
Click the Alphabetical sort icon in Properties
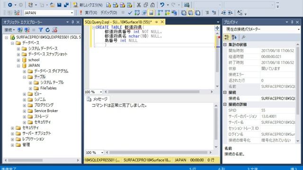pos(234,37)
